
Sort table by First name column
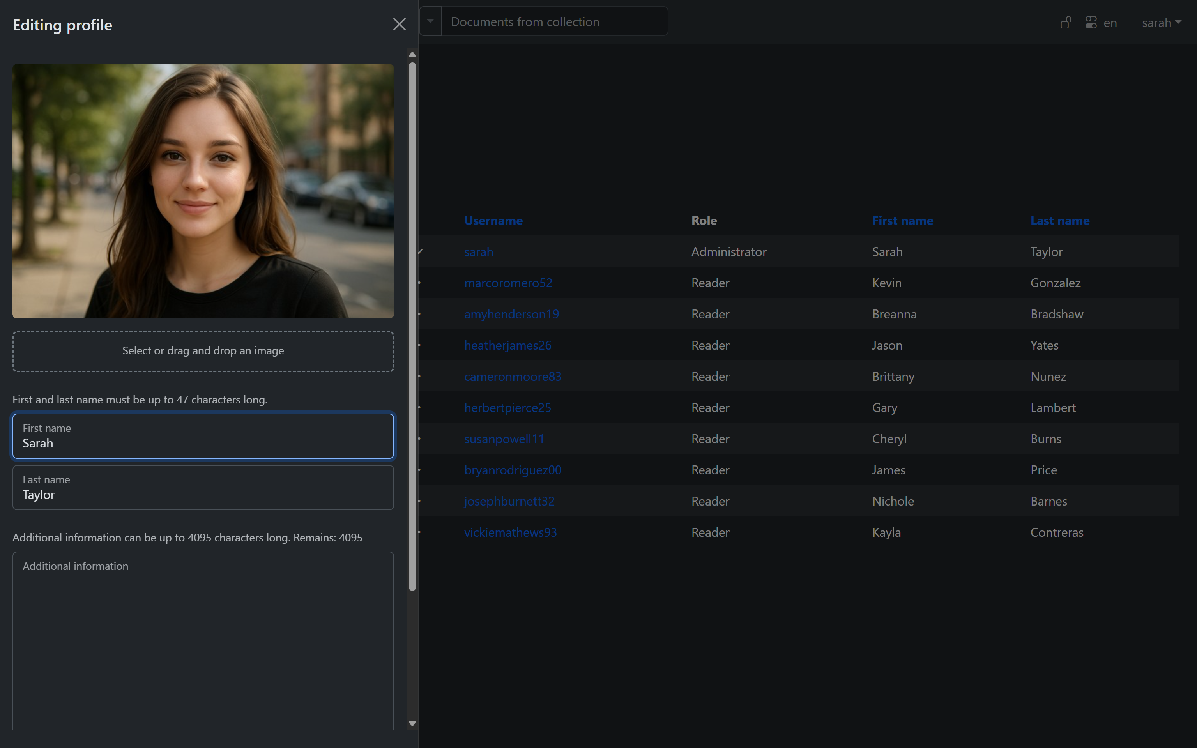tap(902, 221)
